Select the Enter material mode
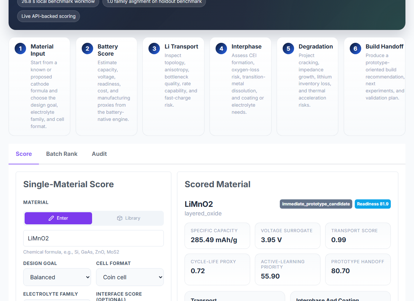The image size is (414, 301). point(58,218)
